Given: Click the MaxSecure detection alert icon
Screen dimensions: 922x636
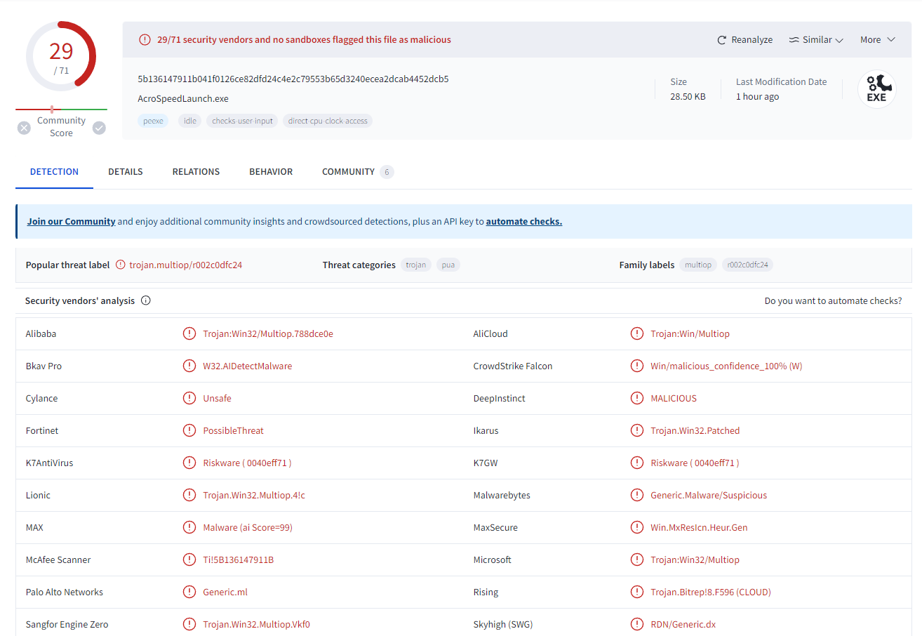Looking at the screenshot, I should [x=637, y=527].
